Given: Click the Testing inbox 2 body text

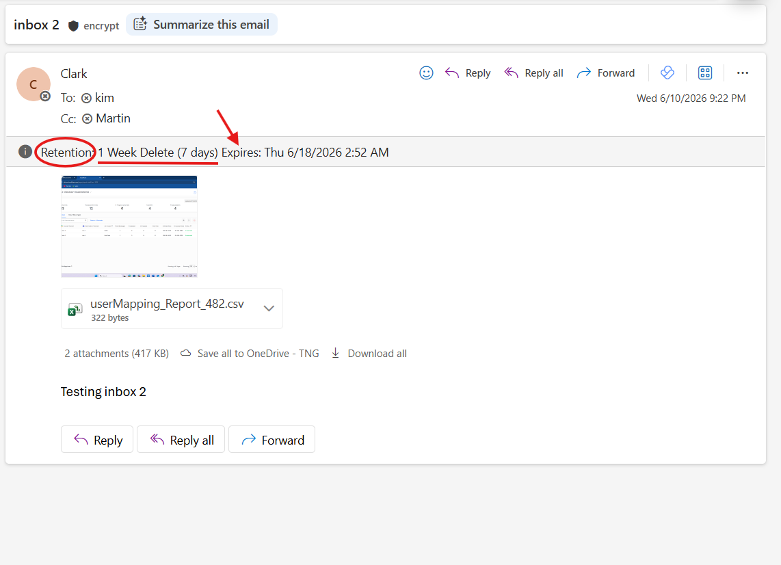Looking at the screenshot, I should pos(103,392).
